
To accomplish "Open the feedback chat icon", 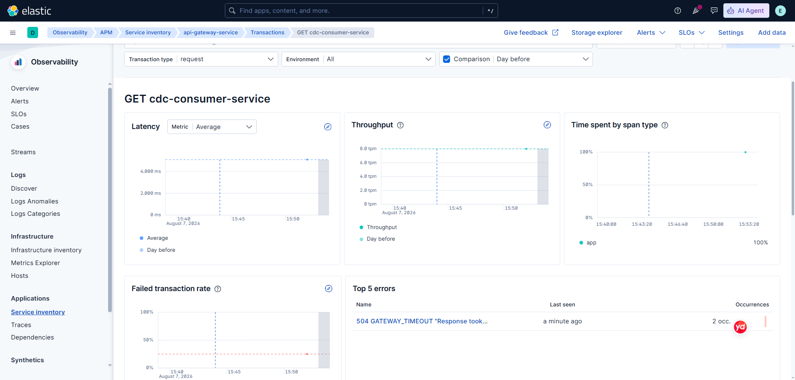I will pos(714,11).
